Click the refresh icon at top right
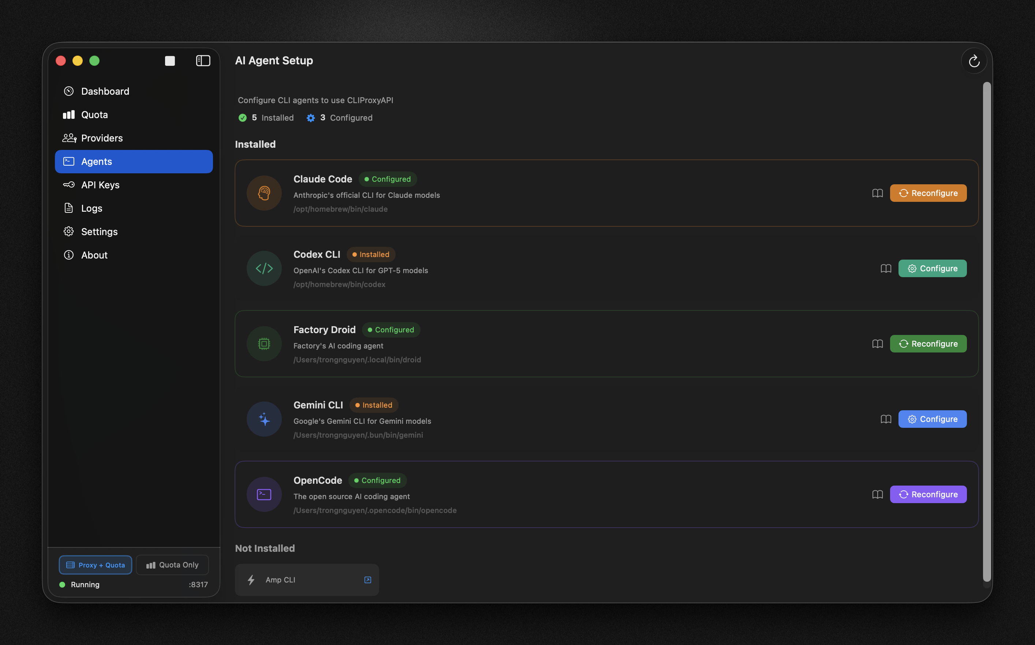The width and height of the screenshot is (1035, 645). tap(974, 61)
